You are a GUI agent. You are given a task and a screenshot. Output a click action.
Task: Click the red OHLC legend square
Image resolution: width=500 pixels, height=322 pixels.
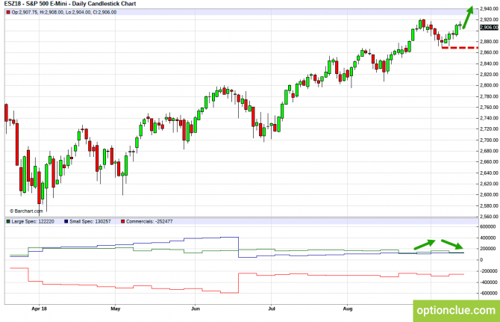click(x=8, y=12)
